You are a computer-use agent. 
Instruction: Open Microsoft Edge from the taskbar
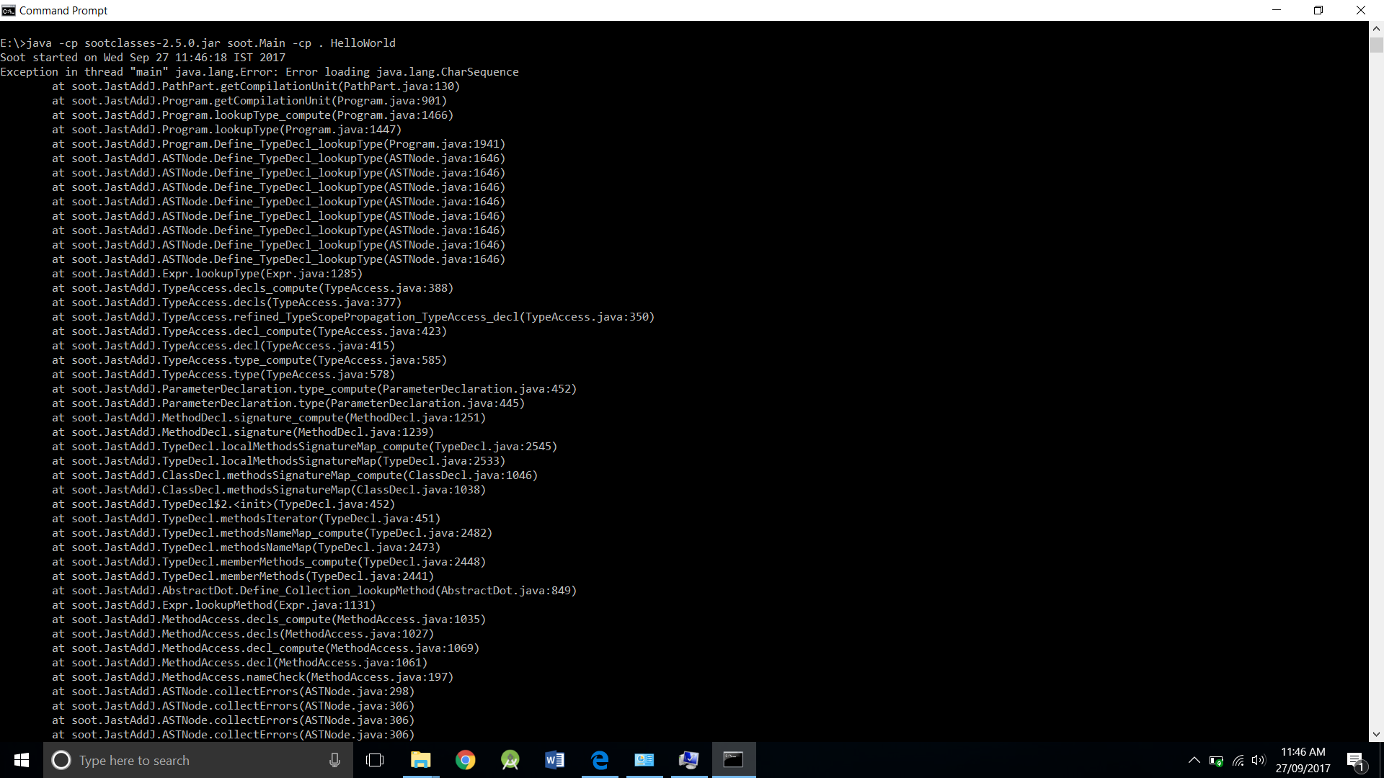[x=600, y=760]
